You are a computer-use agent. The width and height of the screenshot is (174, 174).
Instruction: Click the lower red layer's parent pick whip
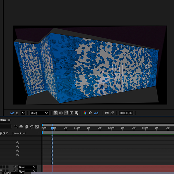(15, 171)
